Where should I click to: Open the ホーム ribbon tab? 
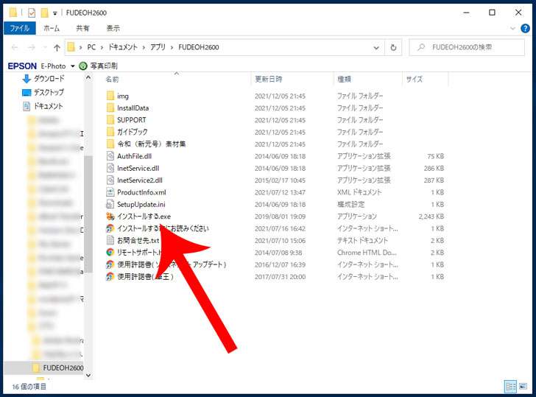52,29
